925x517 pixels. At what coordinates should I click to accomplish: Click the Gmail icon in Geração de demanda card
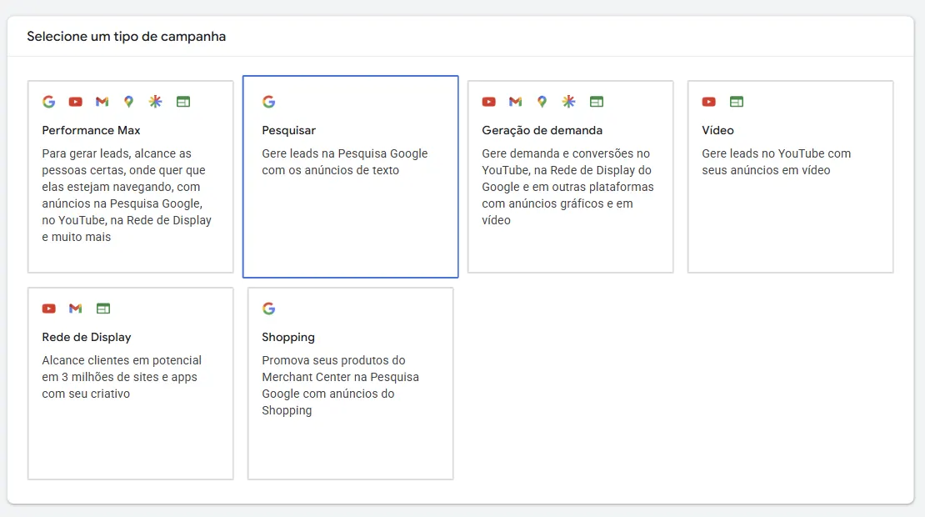pos(516,102)
